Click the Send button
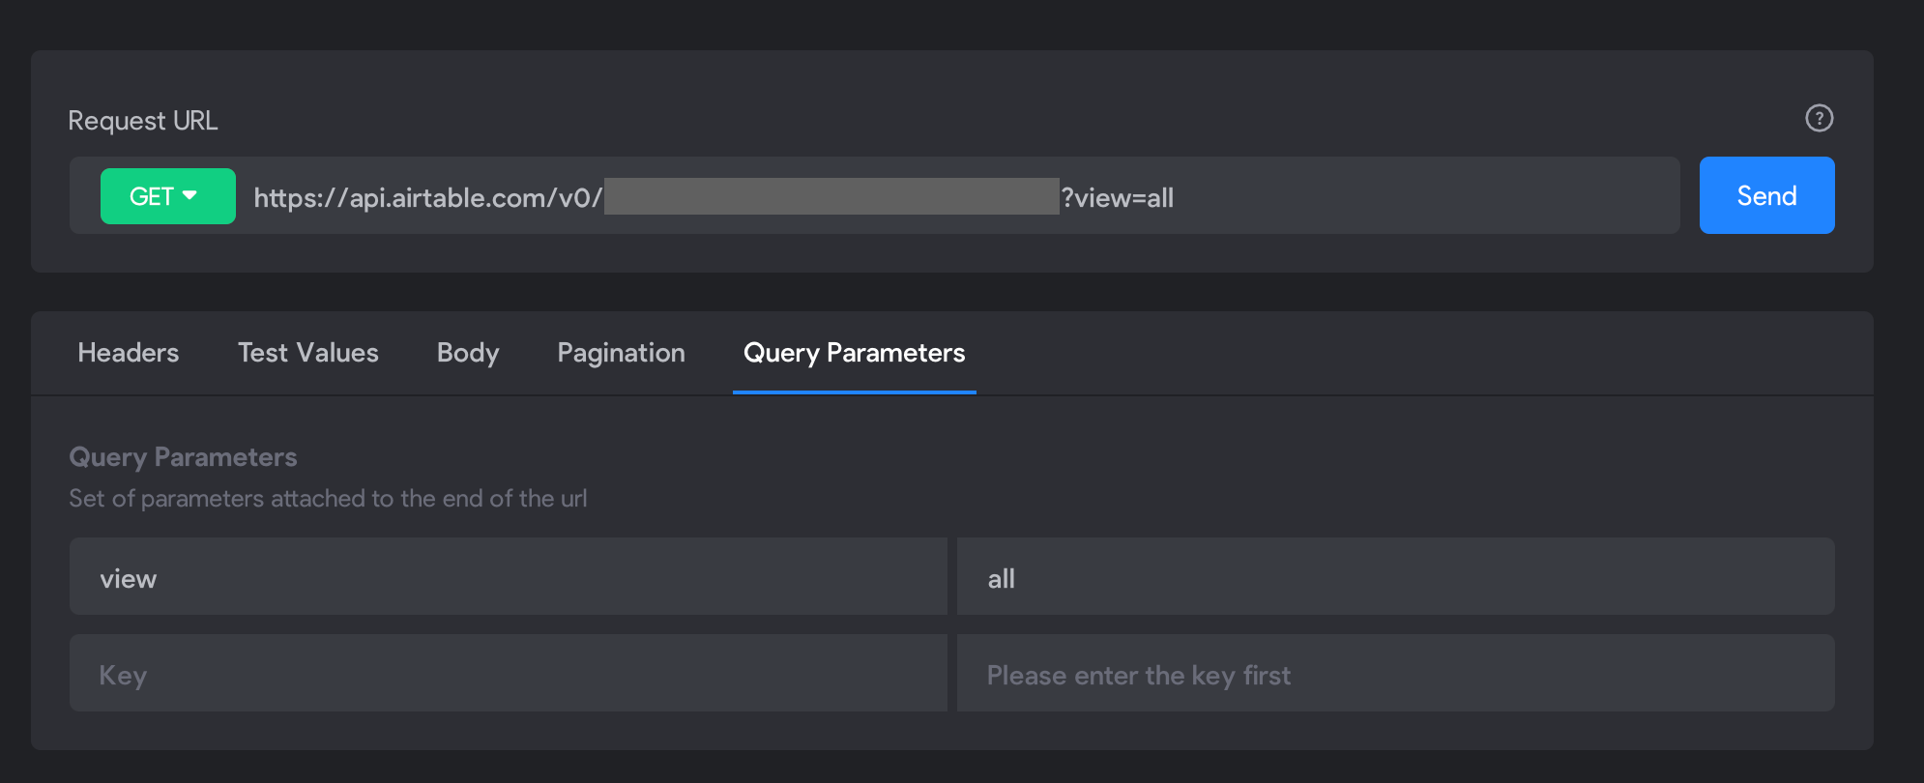 (1766, 195)
